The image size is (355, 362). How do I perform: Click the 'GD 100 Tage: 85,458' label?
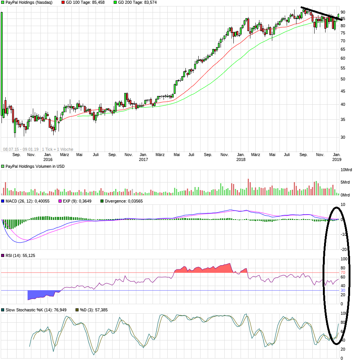(x=85, y=3)
